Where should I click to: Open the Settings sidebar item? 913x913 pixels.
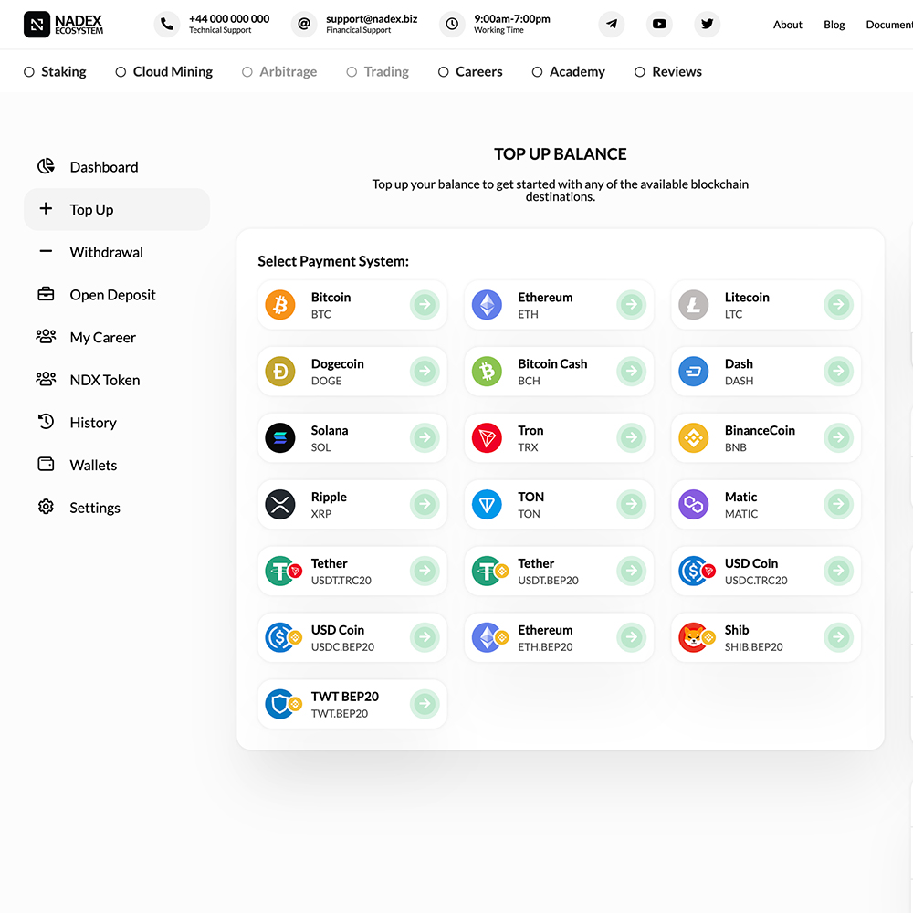(x=117, y=507)
